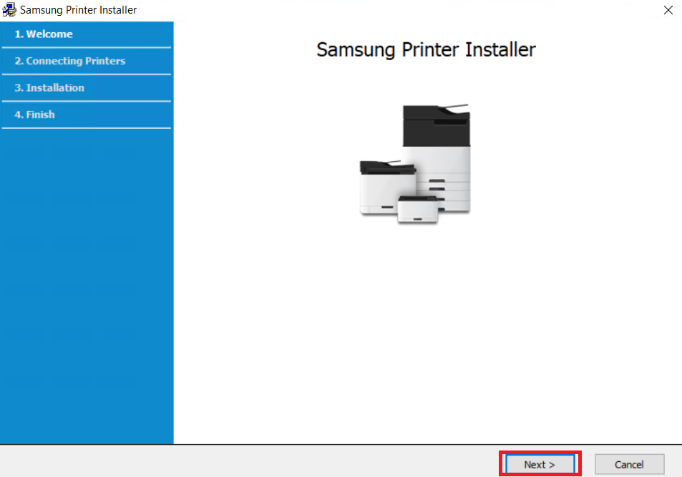Click the empty blue sidebar below Finish

click(x=86, y=286)
